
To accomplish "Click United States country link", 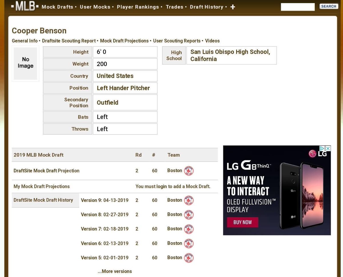I will (115, 76).
